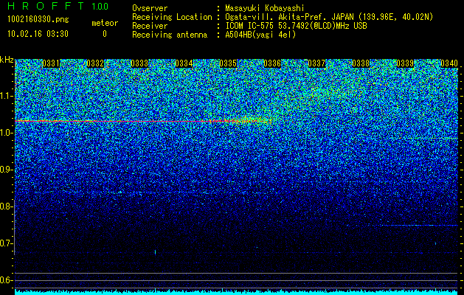Image resolution: width=464 pixels, height=295 pixels.
Task: Click the 0339 time marker
Action: [405, 63]
